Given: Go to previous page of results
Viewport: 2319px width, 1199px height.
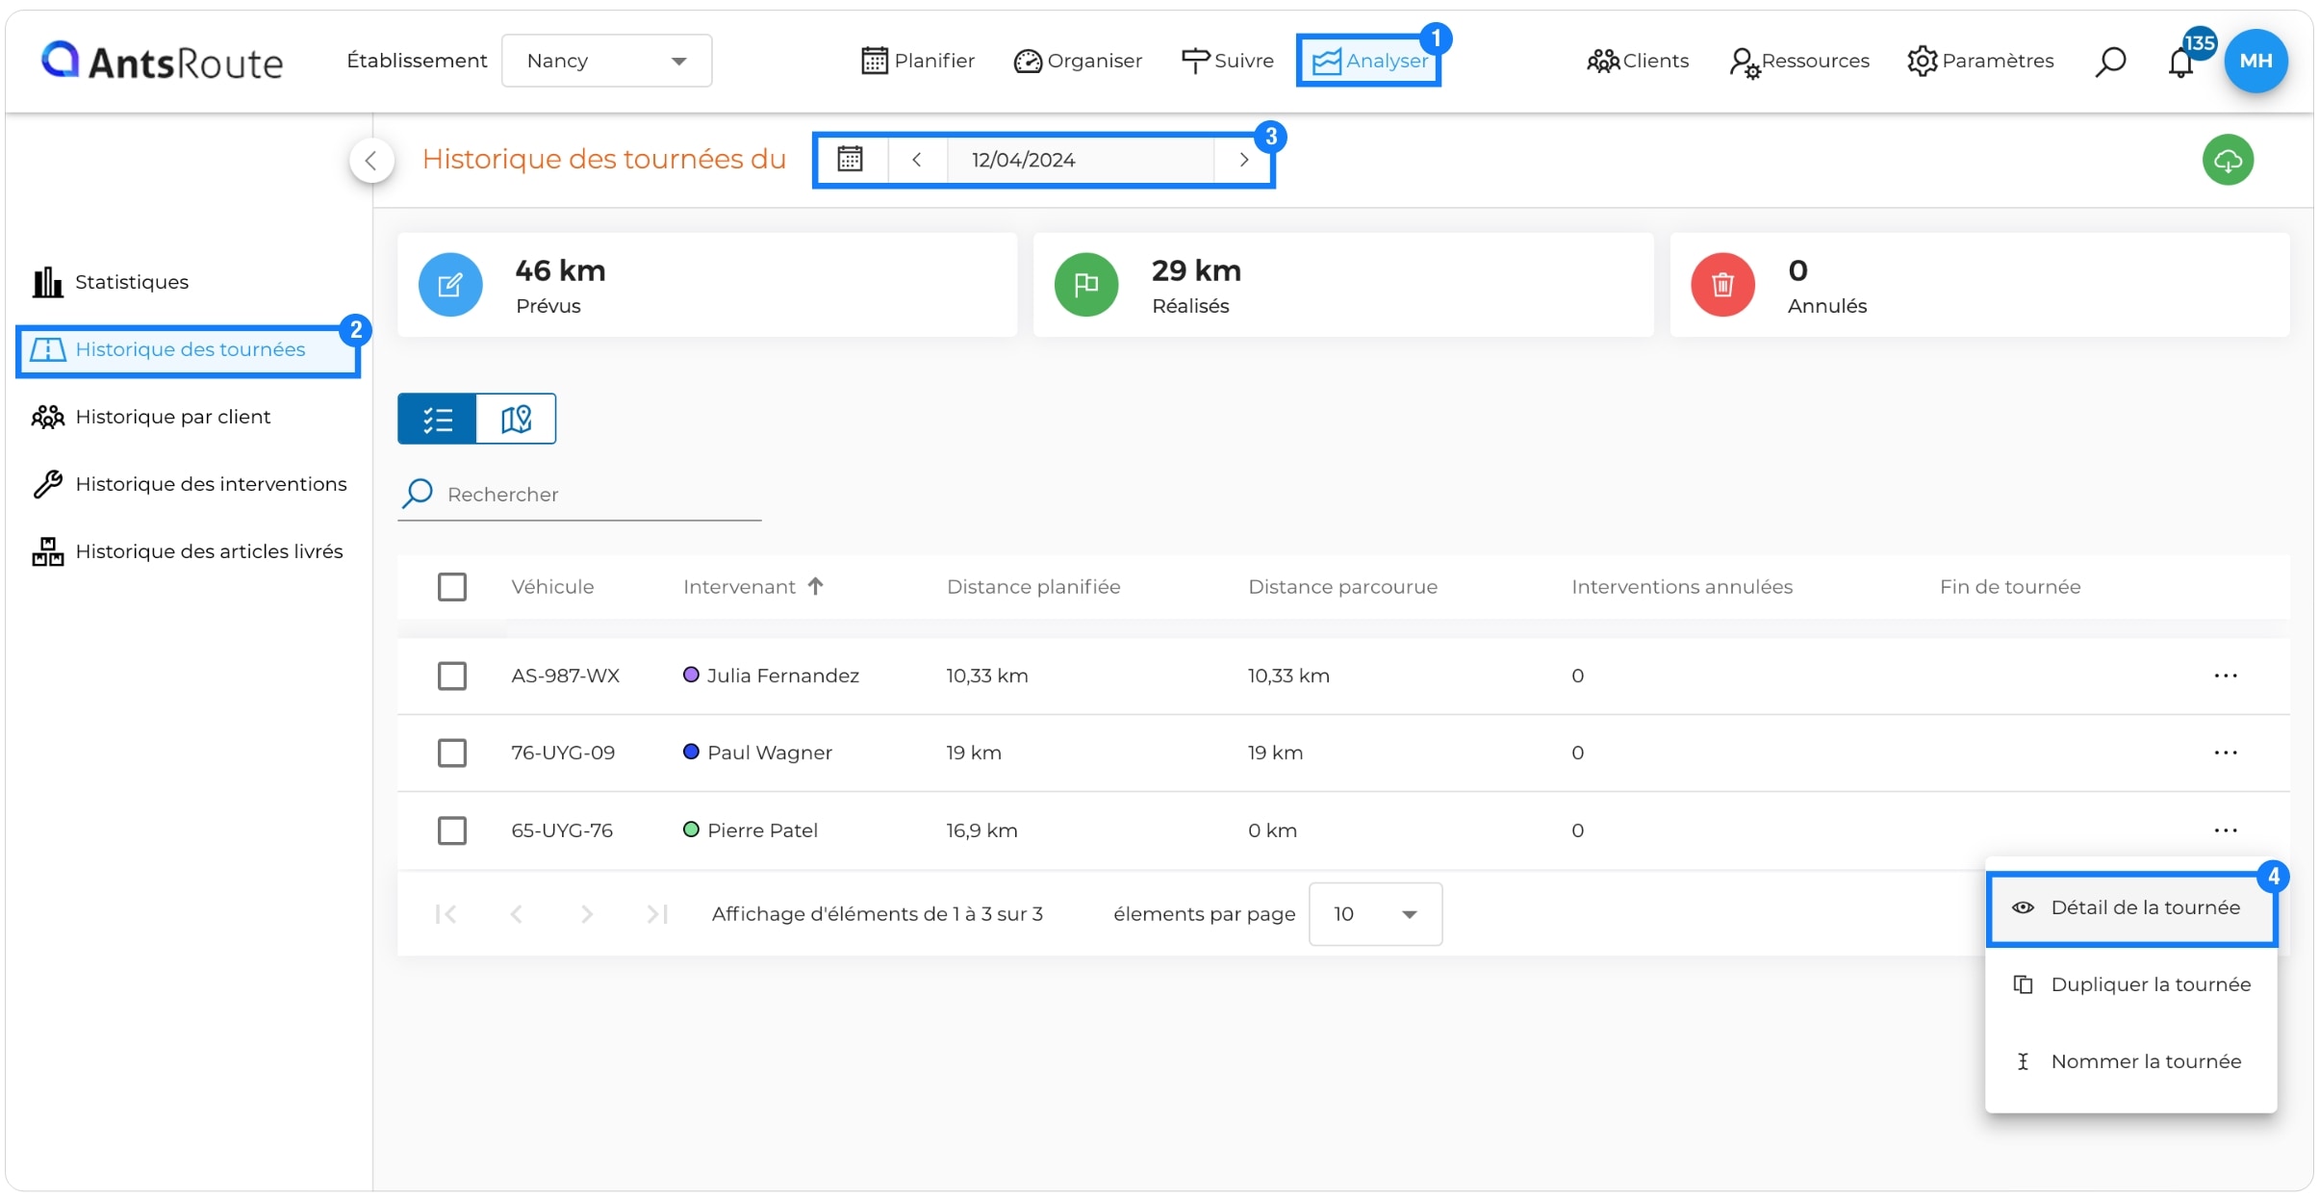Looking at the screenshot, I should (517, 914).
